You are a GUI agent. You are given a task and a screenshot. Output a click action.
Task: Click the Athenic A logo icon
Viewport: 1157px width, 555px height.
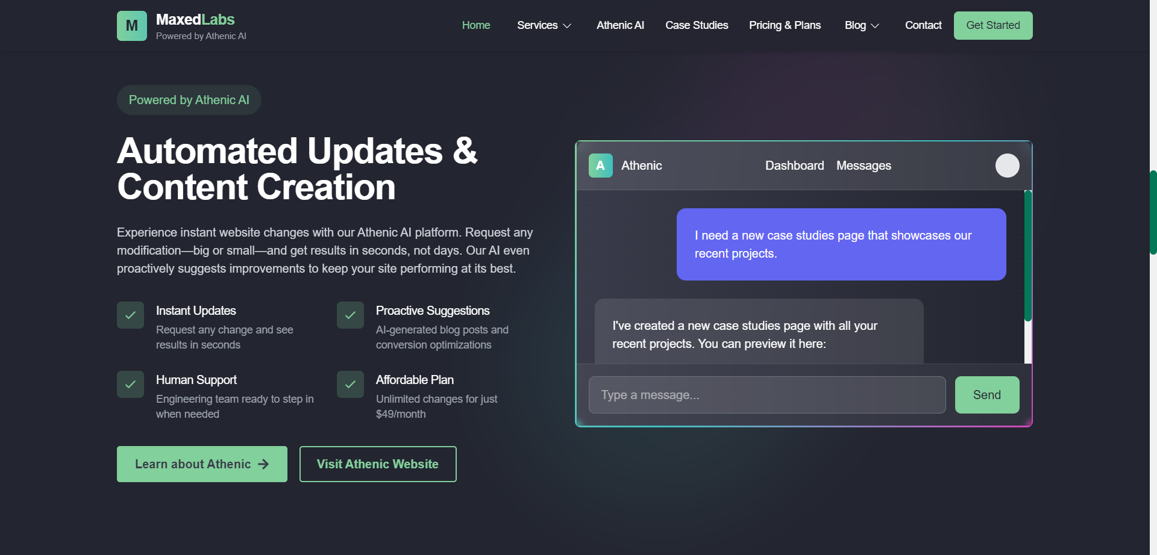[601, 166]
